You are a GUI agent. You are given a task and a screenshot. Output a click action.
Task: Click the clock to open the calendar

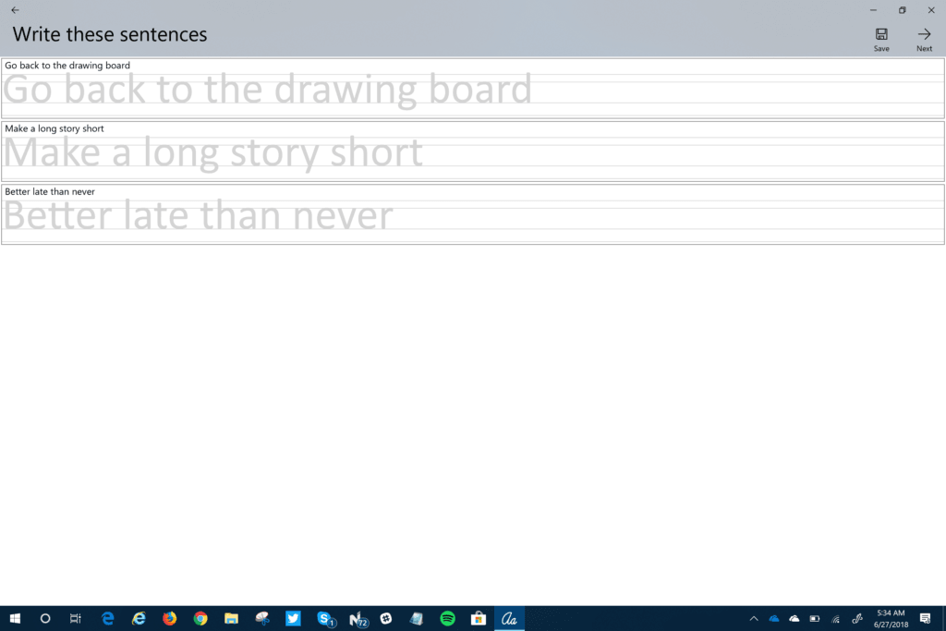tap(889, 618)
